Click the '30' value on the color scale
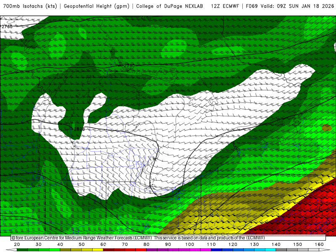This screenshot has width=336, height=252. tap(39, 244)
